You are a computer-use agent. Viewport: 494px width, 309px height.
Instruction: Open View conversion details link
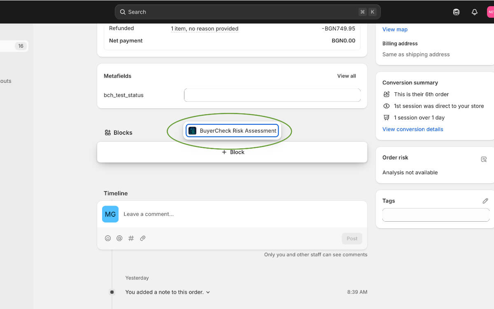click(x=412, y=129)
